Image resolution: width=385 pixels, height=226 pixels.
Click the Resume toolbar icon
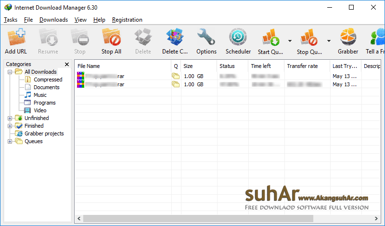[x=48, y=37]
